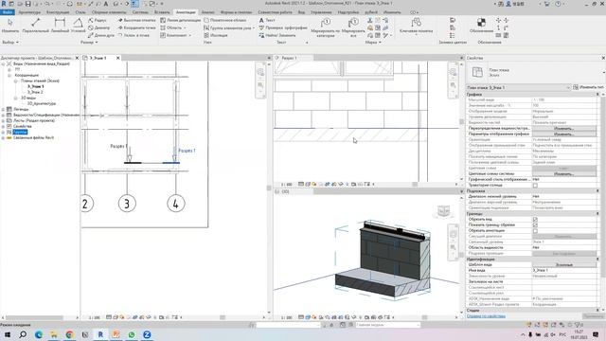Screen dimensions: 606x341
Task: Click Маркировать по категории tool
Action: pyautogui.click(x=326, y=27)
